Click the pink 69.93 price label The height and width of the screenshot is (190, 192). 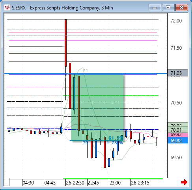[178, 135]
